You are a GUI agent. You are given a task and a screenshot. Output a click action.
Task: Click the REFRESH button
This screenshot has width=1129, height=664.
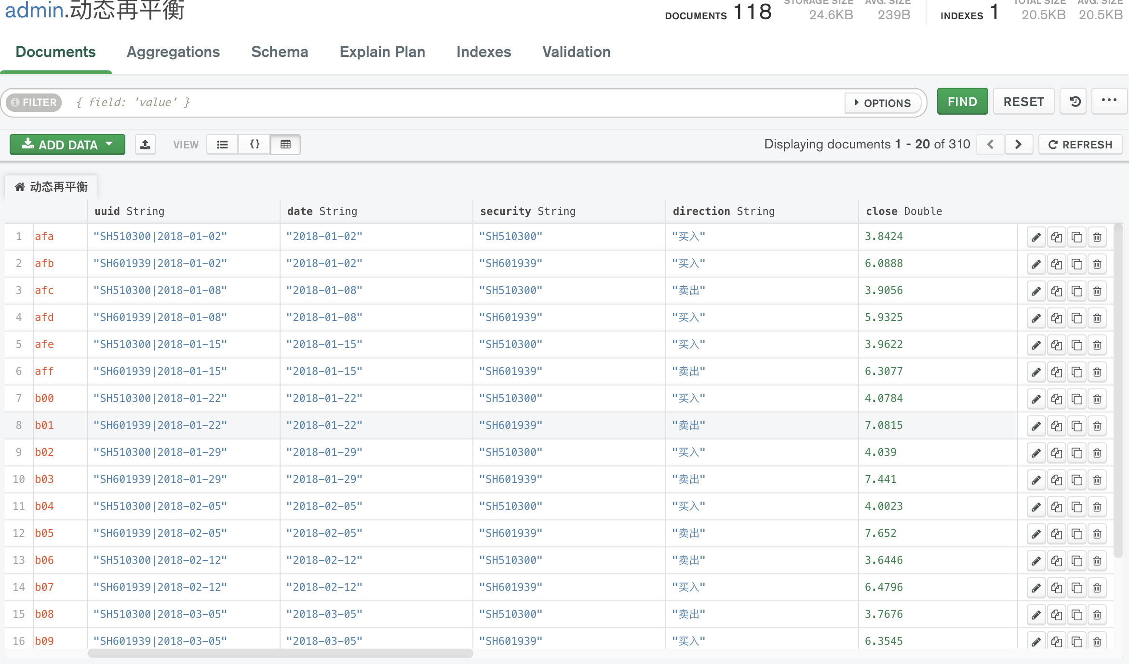[1080, 145]
